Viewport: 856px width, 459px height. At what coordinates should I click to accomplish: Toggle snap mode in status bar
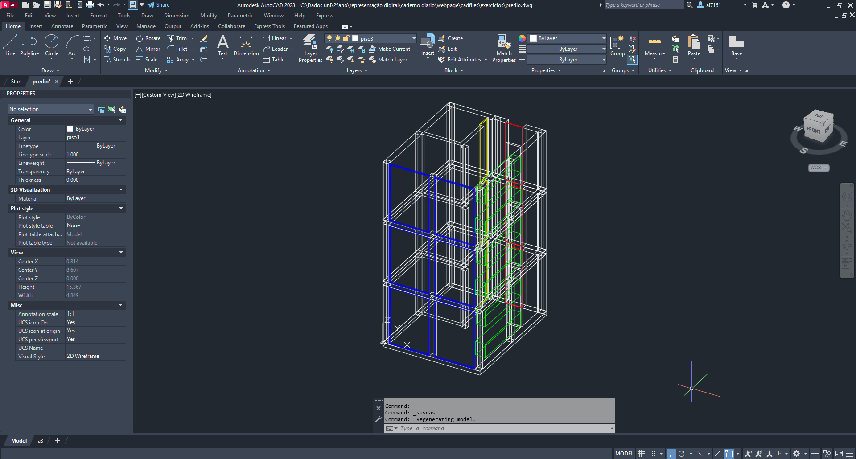[652, 454]
